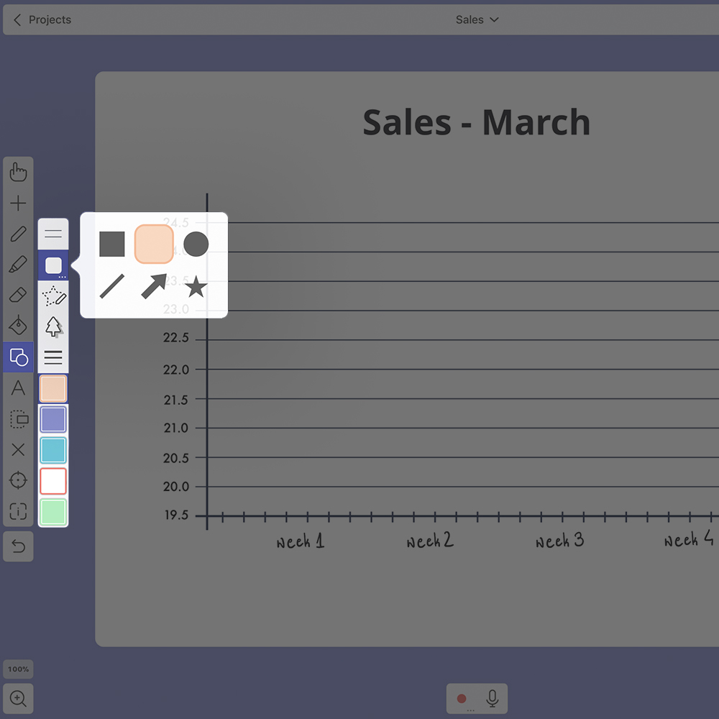
Task: Open the Sales project dropdown
Action: click(x=477, y=19)
